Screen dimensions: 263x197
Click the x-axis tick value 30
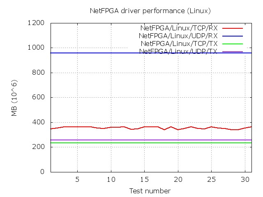245,179
